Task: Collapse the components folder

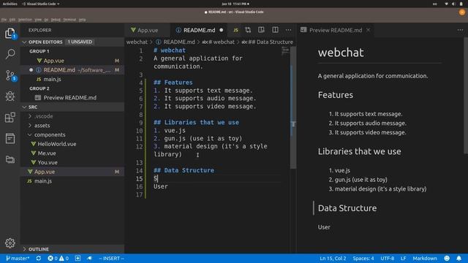Action: coord(30,134)
